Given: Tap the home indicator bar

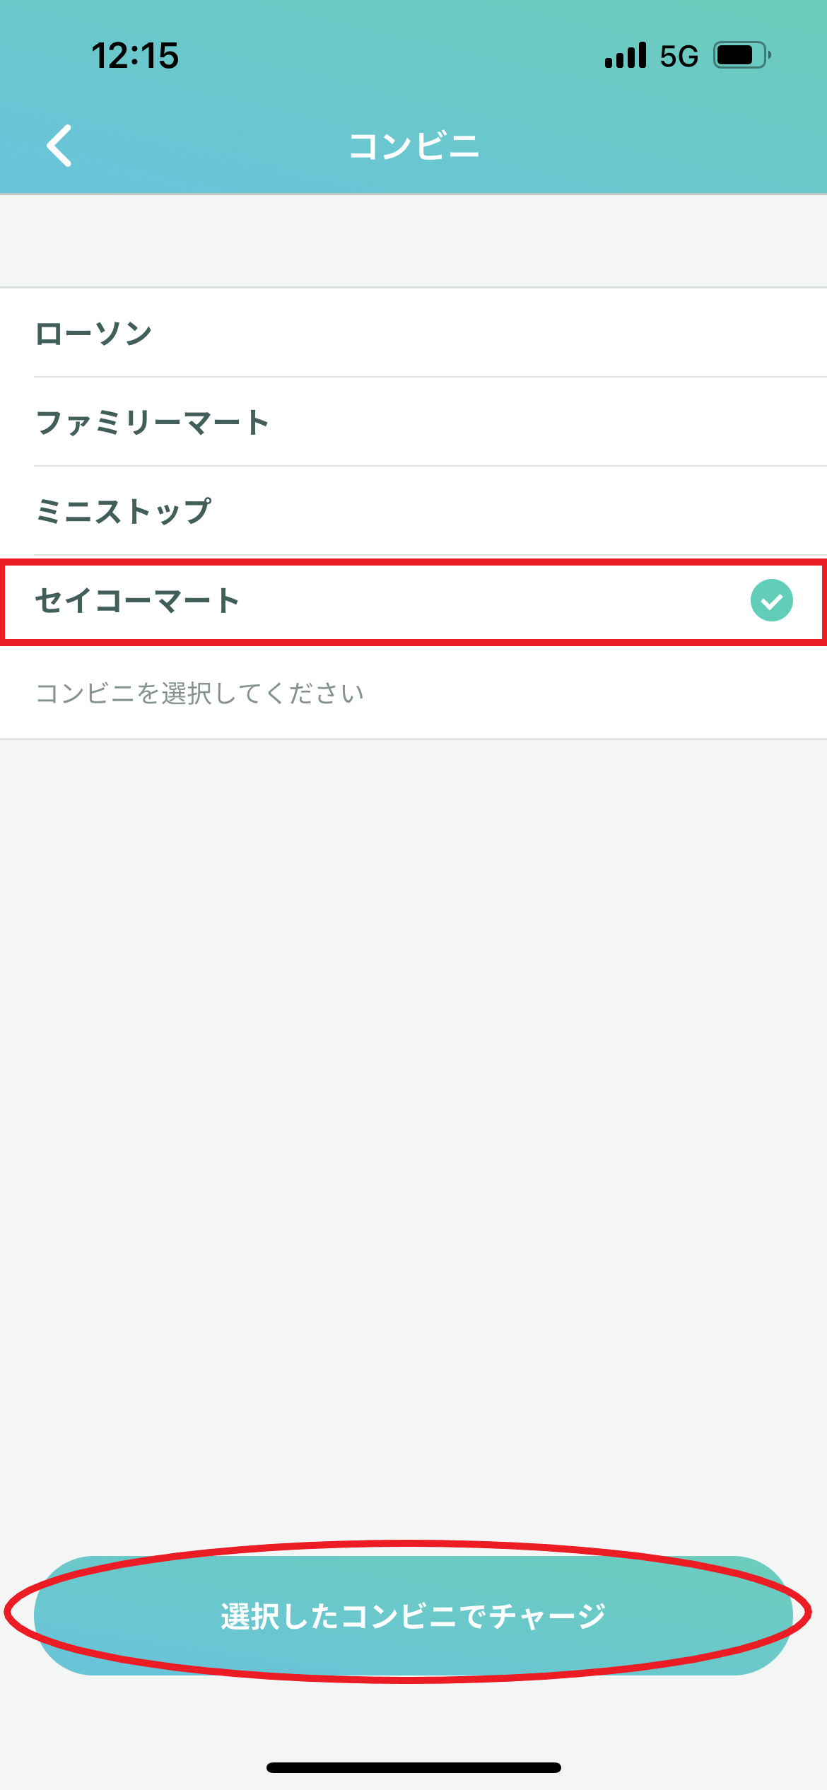Looking at the screenshot, I should point(413,1767).
